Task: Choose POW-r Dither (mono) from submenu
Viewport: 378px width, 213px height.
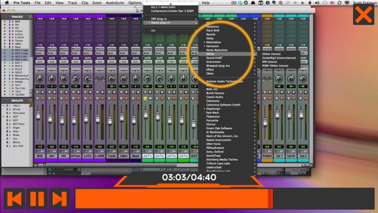Action: (276, 65)
